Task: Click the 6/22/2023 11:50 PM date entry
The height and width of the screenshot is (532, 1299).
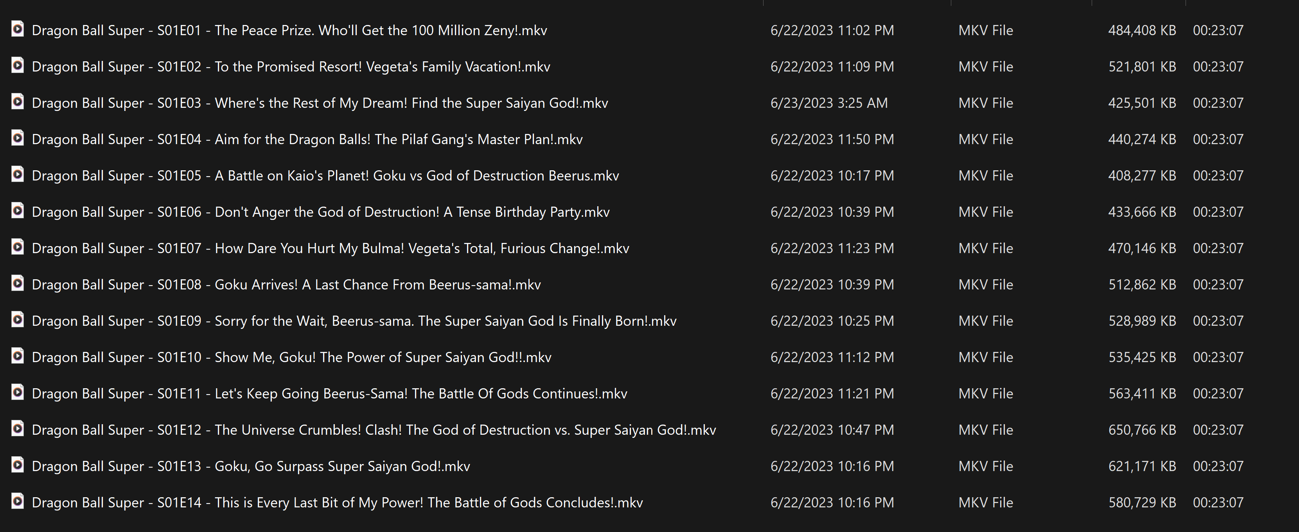Action: [x=832, y=139]
